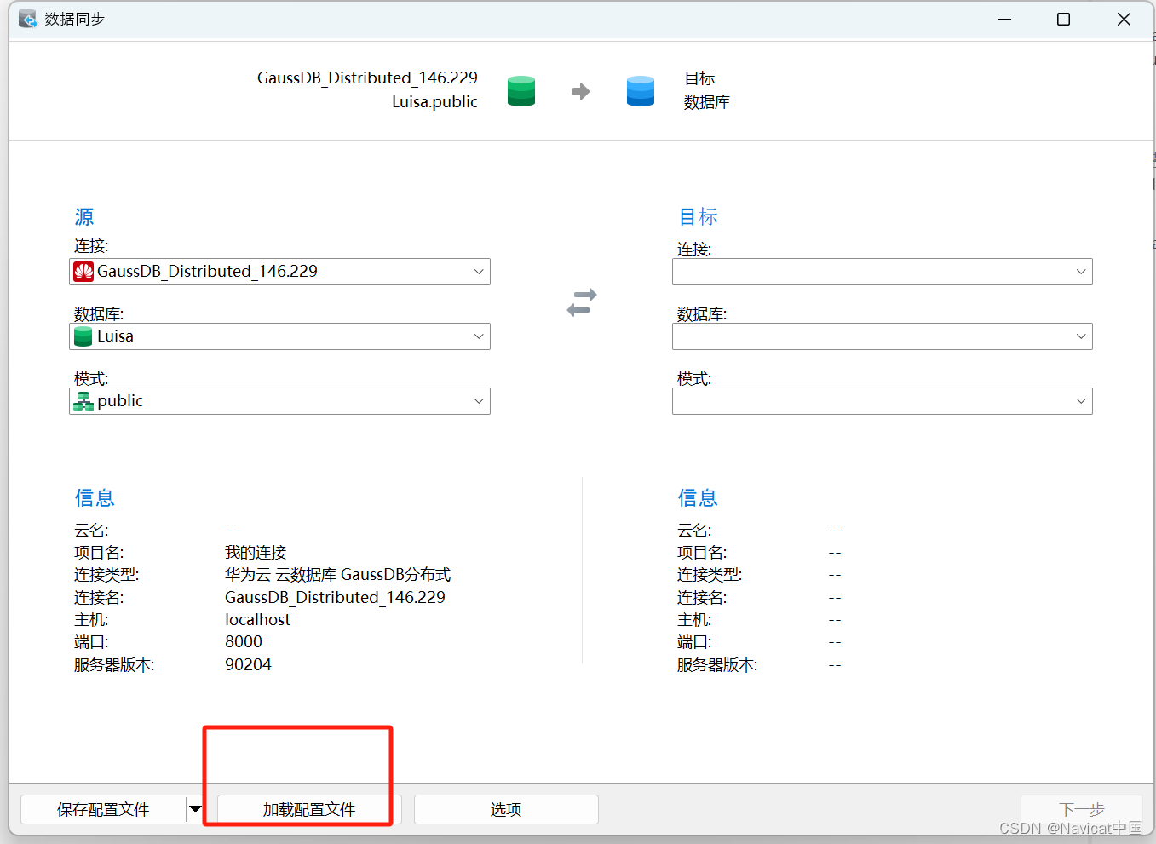Click project name value 我的连接

click(256, 553)
